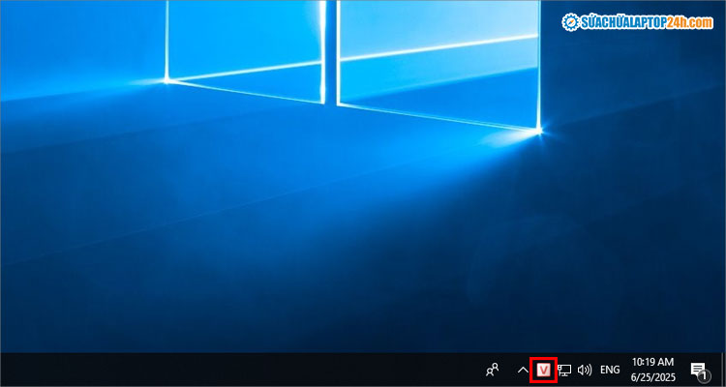Open the Action Center notification icon
This screenshot has height=387, width=726.
(697, 369)
